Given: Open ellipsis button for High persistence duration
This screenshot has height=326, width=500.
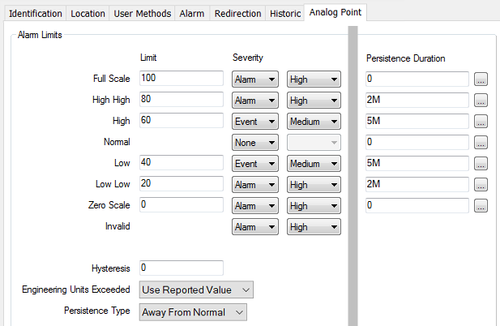Looking at the screenshot, I should [481, 122].
